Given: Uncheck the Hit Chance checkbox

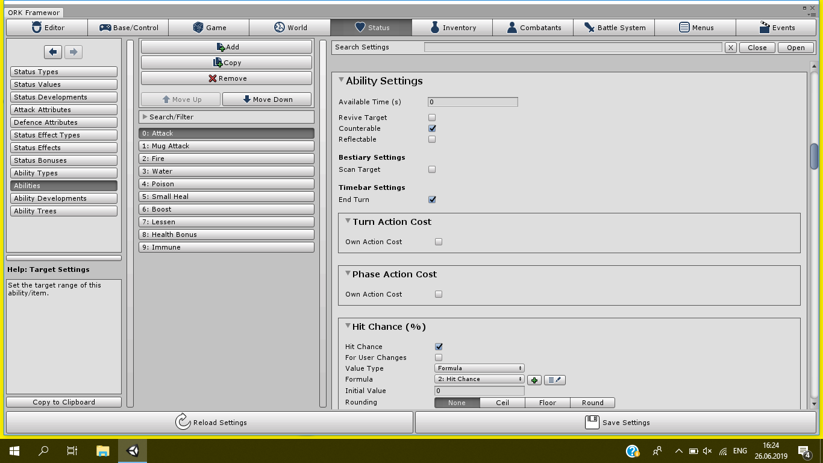Looking at the screenshot, I should [439, 347].
